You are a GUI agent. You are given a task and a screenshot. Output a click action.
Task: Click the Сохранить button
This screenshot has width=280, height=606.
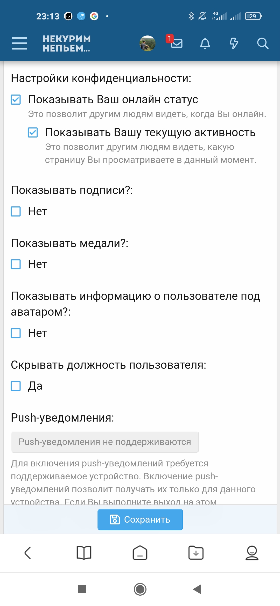pyautogui.click(x=140, y=519)
